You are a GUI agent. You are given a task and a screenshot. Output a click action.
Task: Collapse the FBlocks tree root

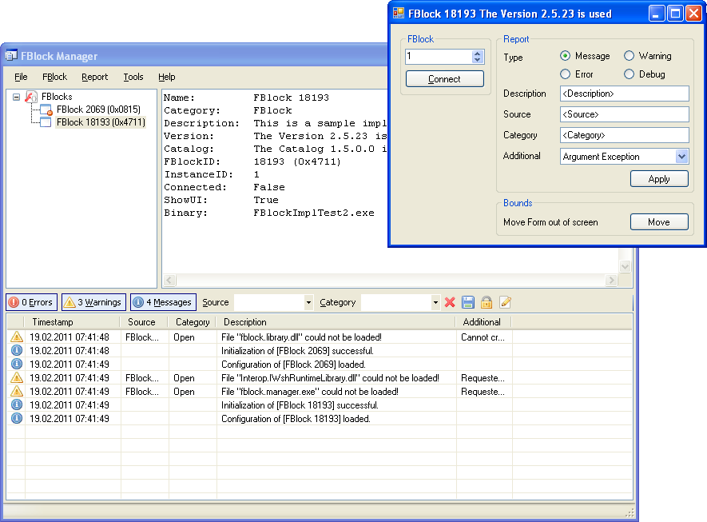(17, 97)
